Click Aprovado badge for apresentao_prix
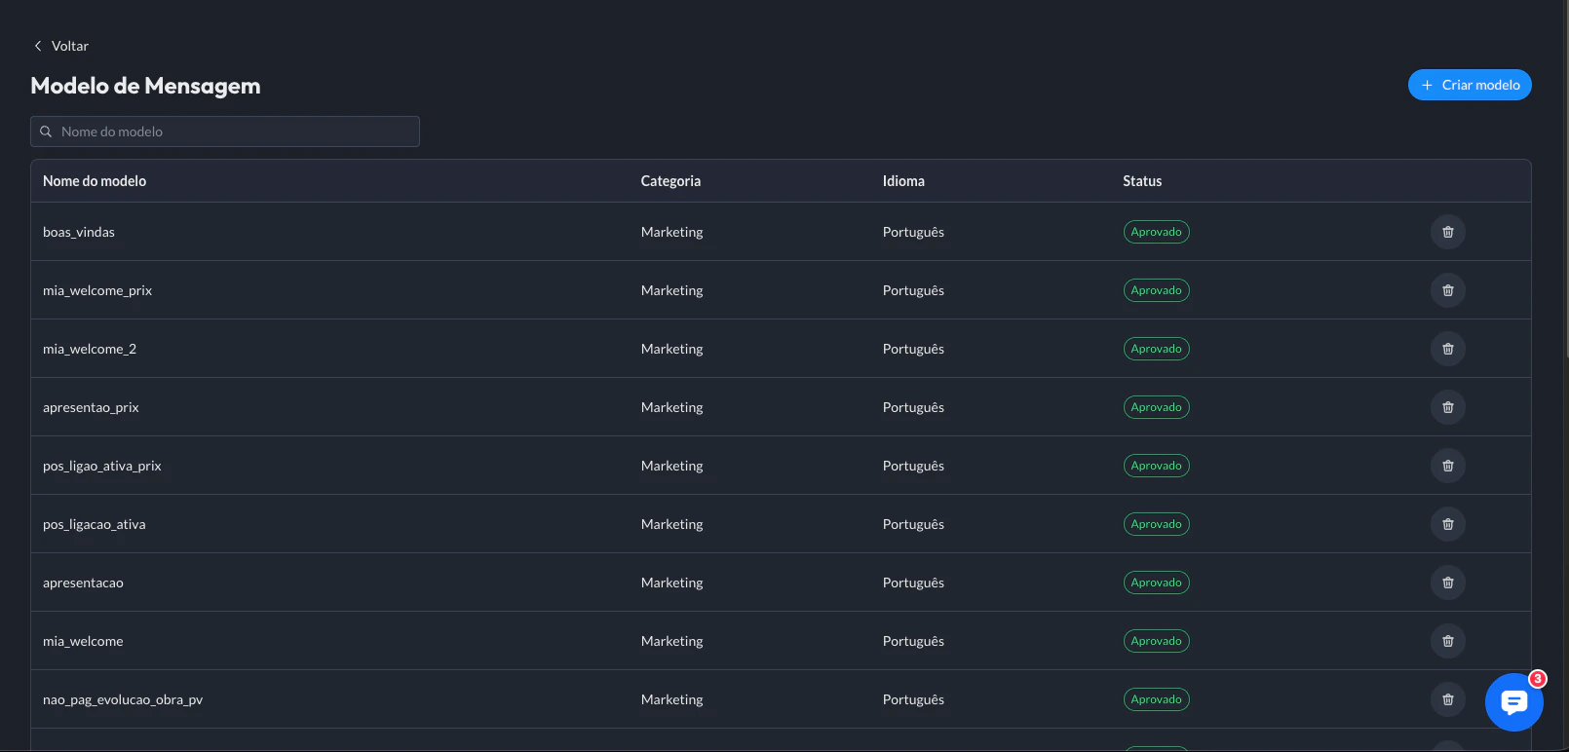This screenshot has width=1569, height=752. pyautogui.click(x=1156, y=407)
